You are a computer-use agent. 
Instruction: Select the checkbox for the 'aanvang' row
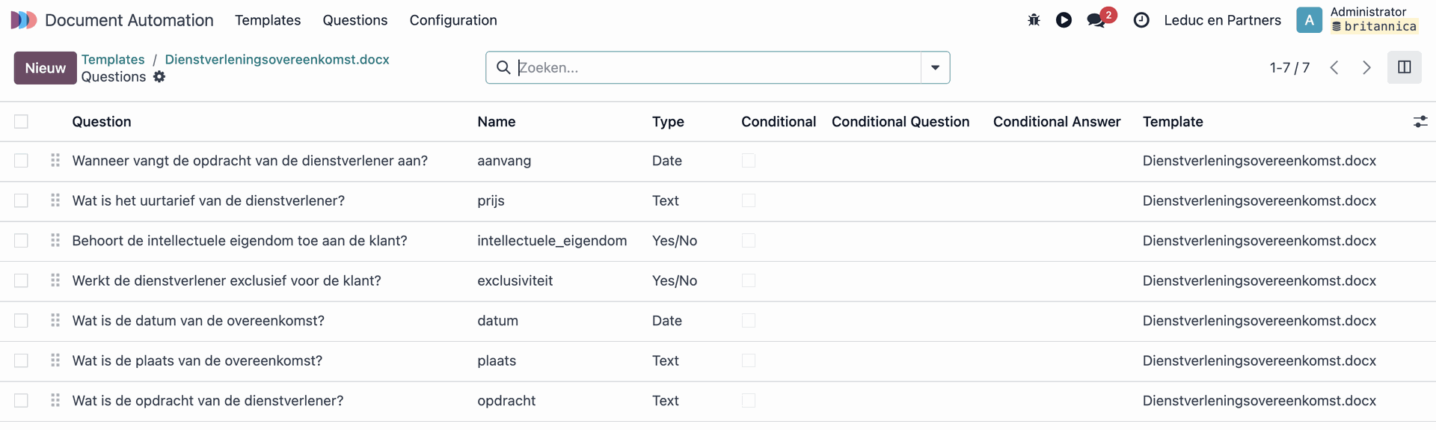[21, 161]
